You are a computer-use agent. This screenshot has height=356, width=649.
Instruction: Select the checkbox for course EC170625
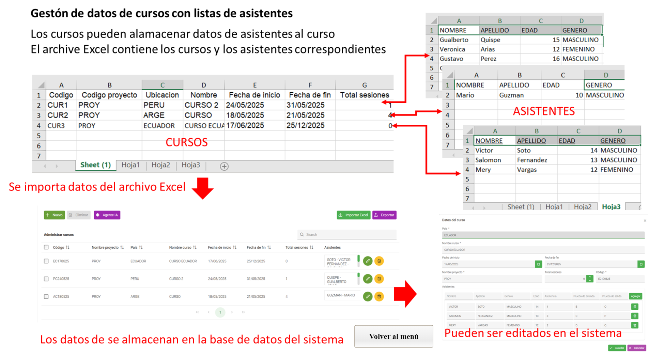click(46, 261)
